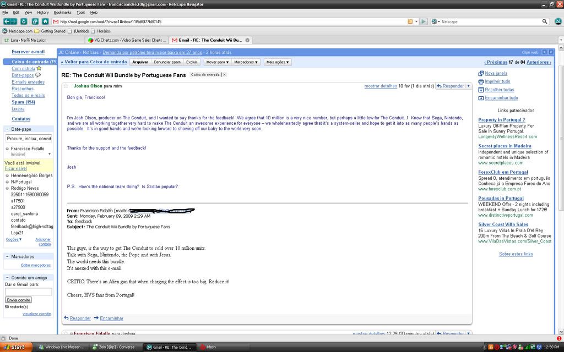Click the Recolher todas collapse icon
564x352 pixels.
point(481,90)
